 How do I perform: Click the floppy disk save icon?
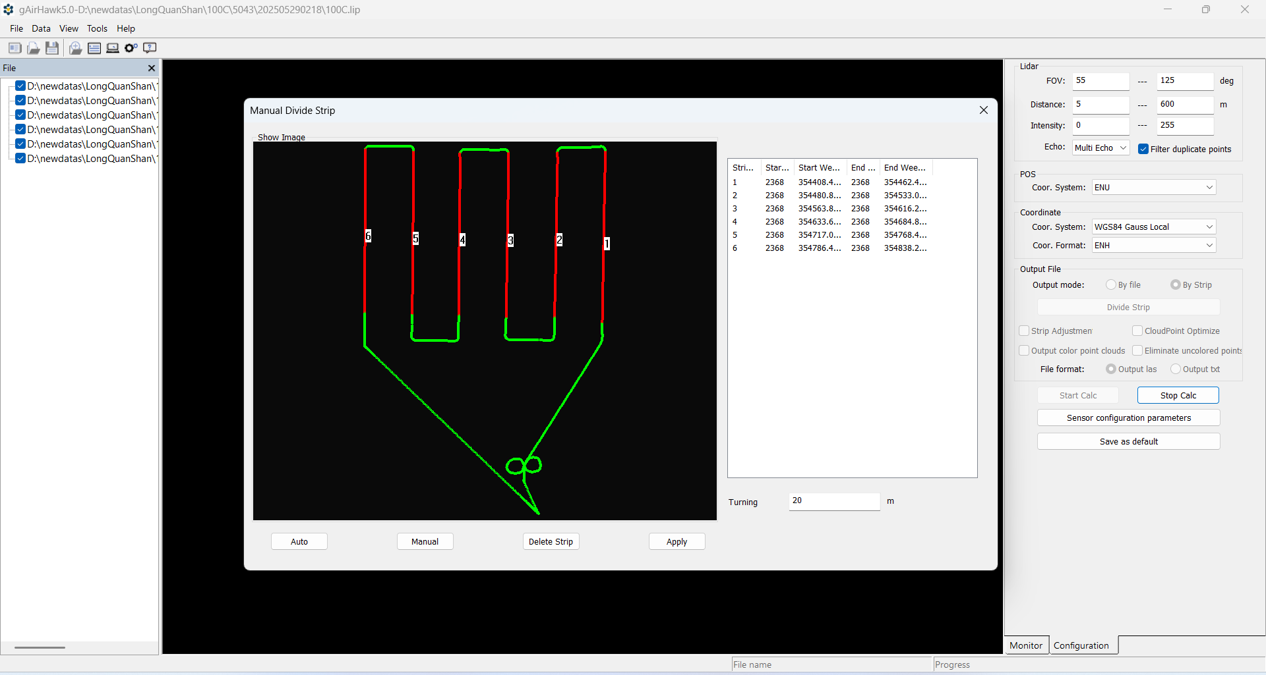point(52,48)
